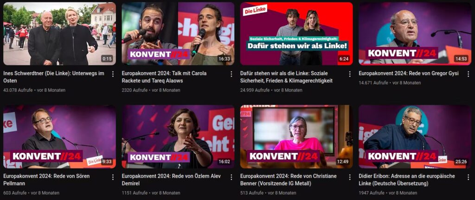
Task: Open the Christiane Benner video-call thumbnail
Action: pos(296,137)
